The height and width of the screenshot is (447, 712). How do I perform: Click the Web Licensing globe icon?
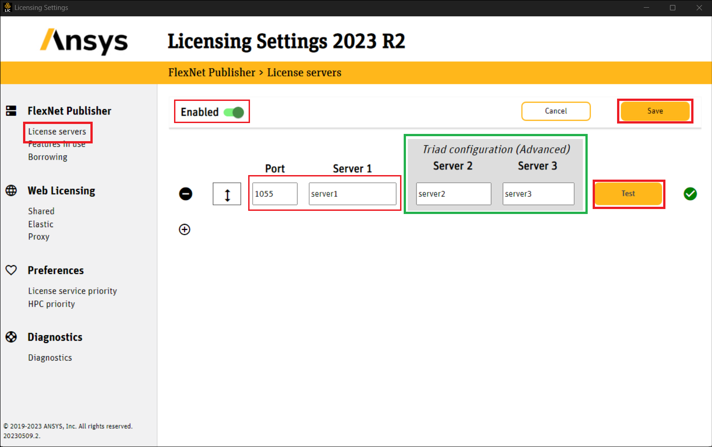coord(11,190)
